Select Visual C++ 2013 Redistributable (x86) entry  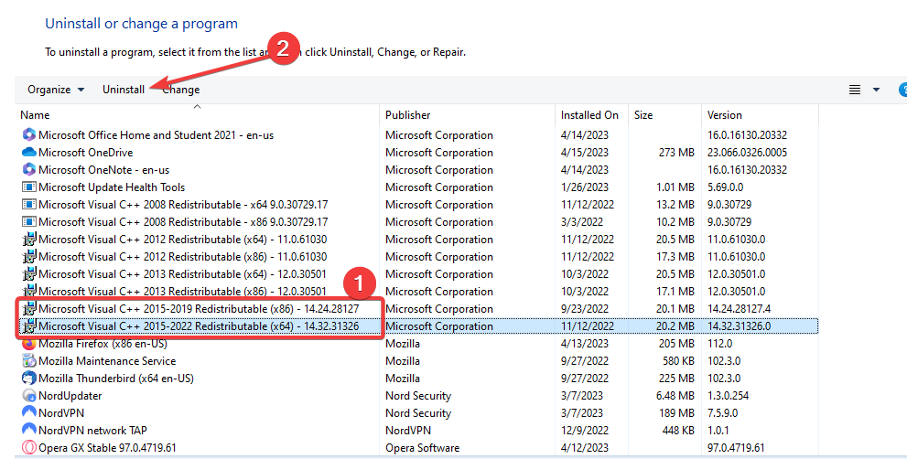click(x=183, y=291)
